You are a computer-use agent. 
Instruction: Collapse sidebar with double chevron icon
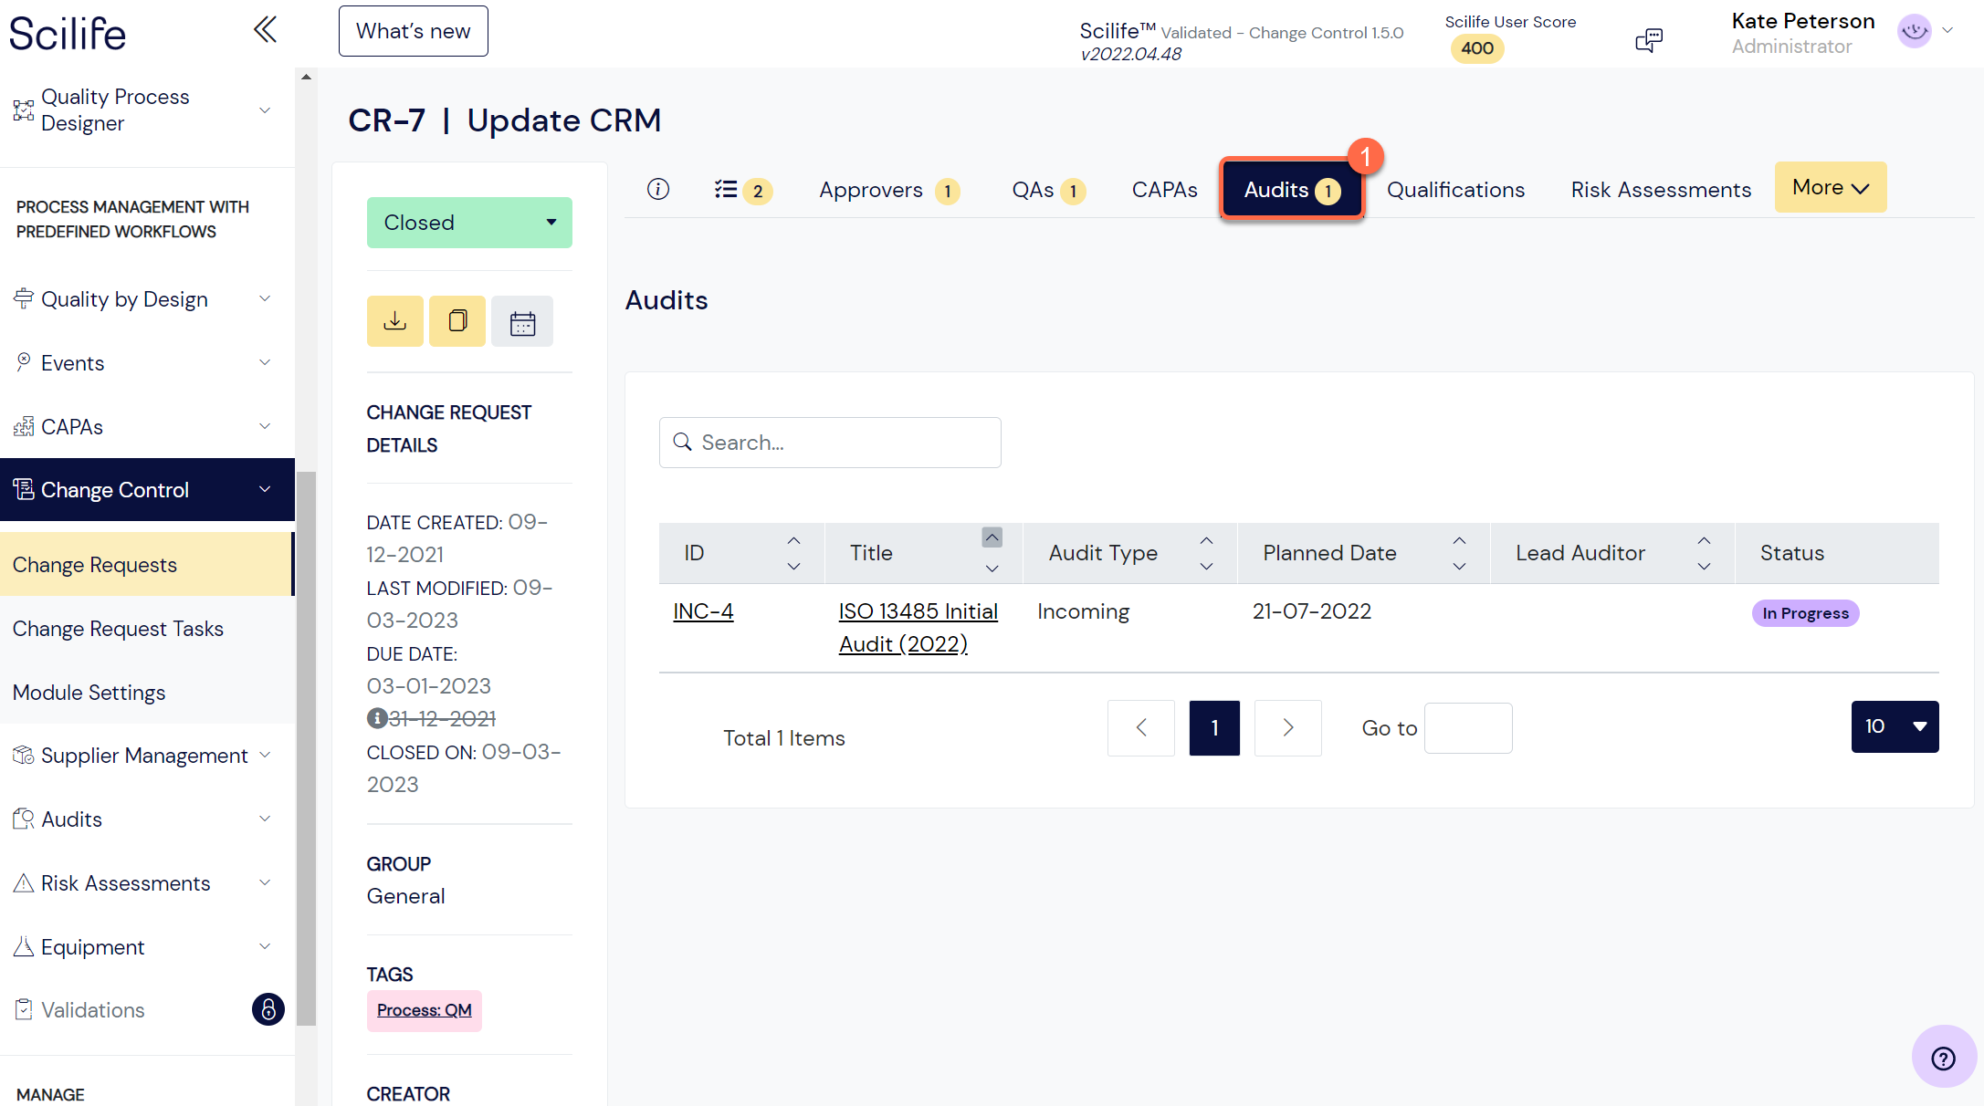coord(265,30)
